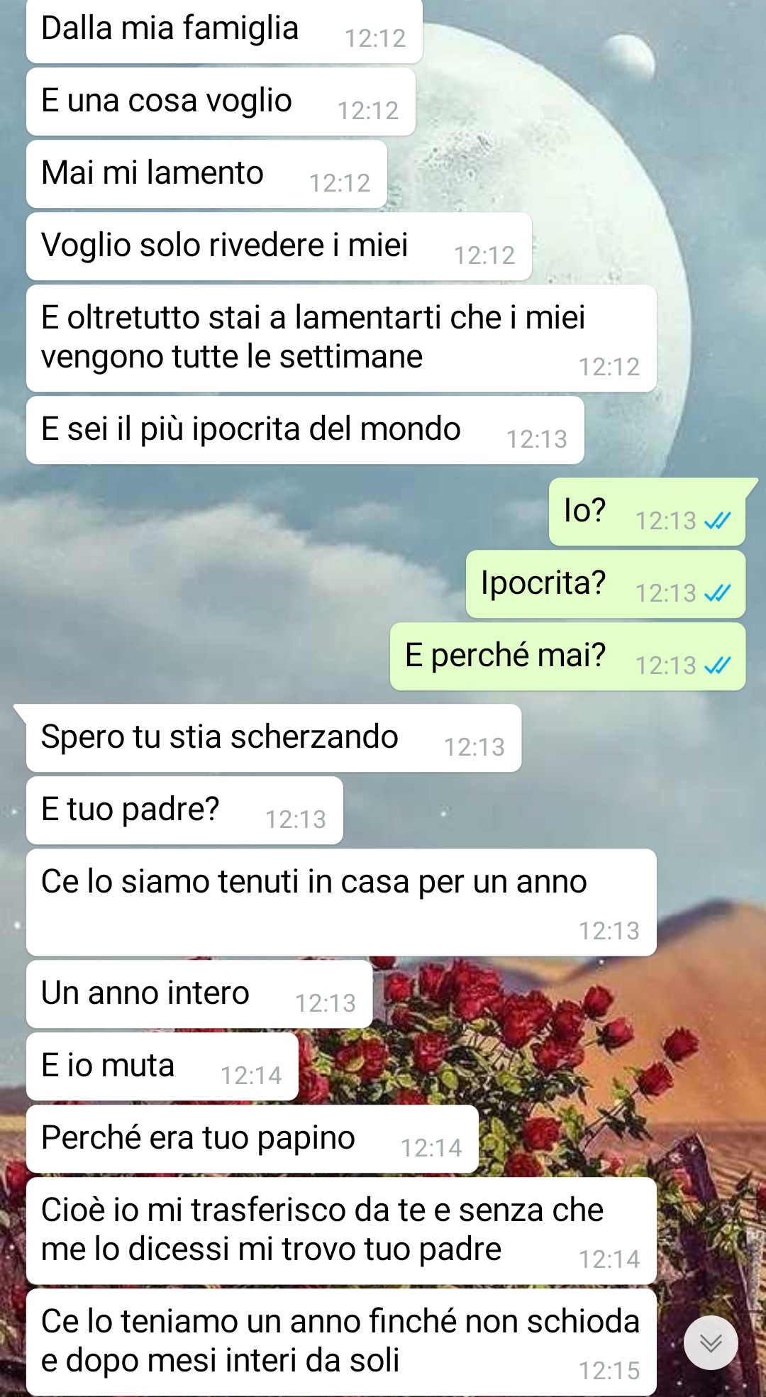Select the 'Dalla mia famiglia' message bubble

[224, 31]
